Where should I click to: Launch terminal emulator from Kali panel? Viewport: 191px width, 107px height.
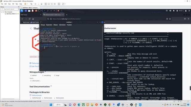tap(39, 11)
